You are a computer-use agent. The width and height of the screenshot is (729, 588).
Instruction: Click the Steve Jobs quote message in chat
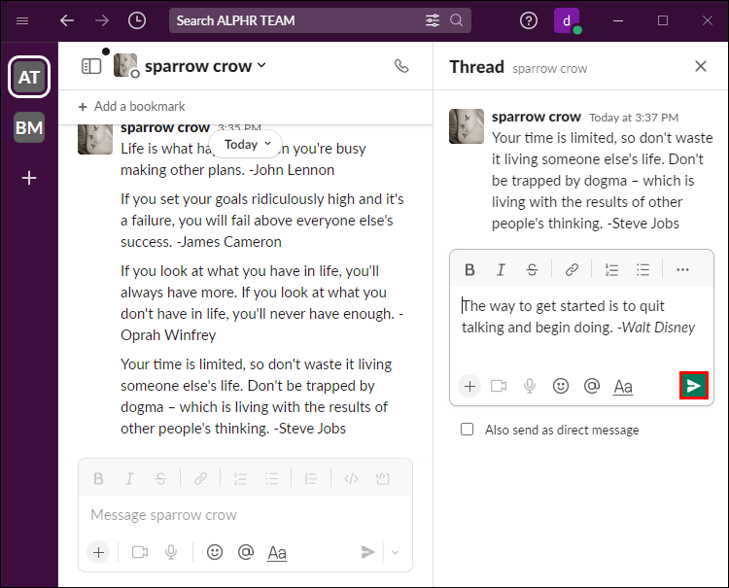257,396
